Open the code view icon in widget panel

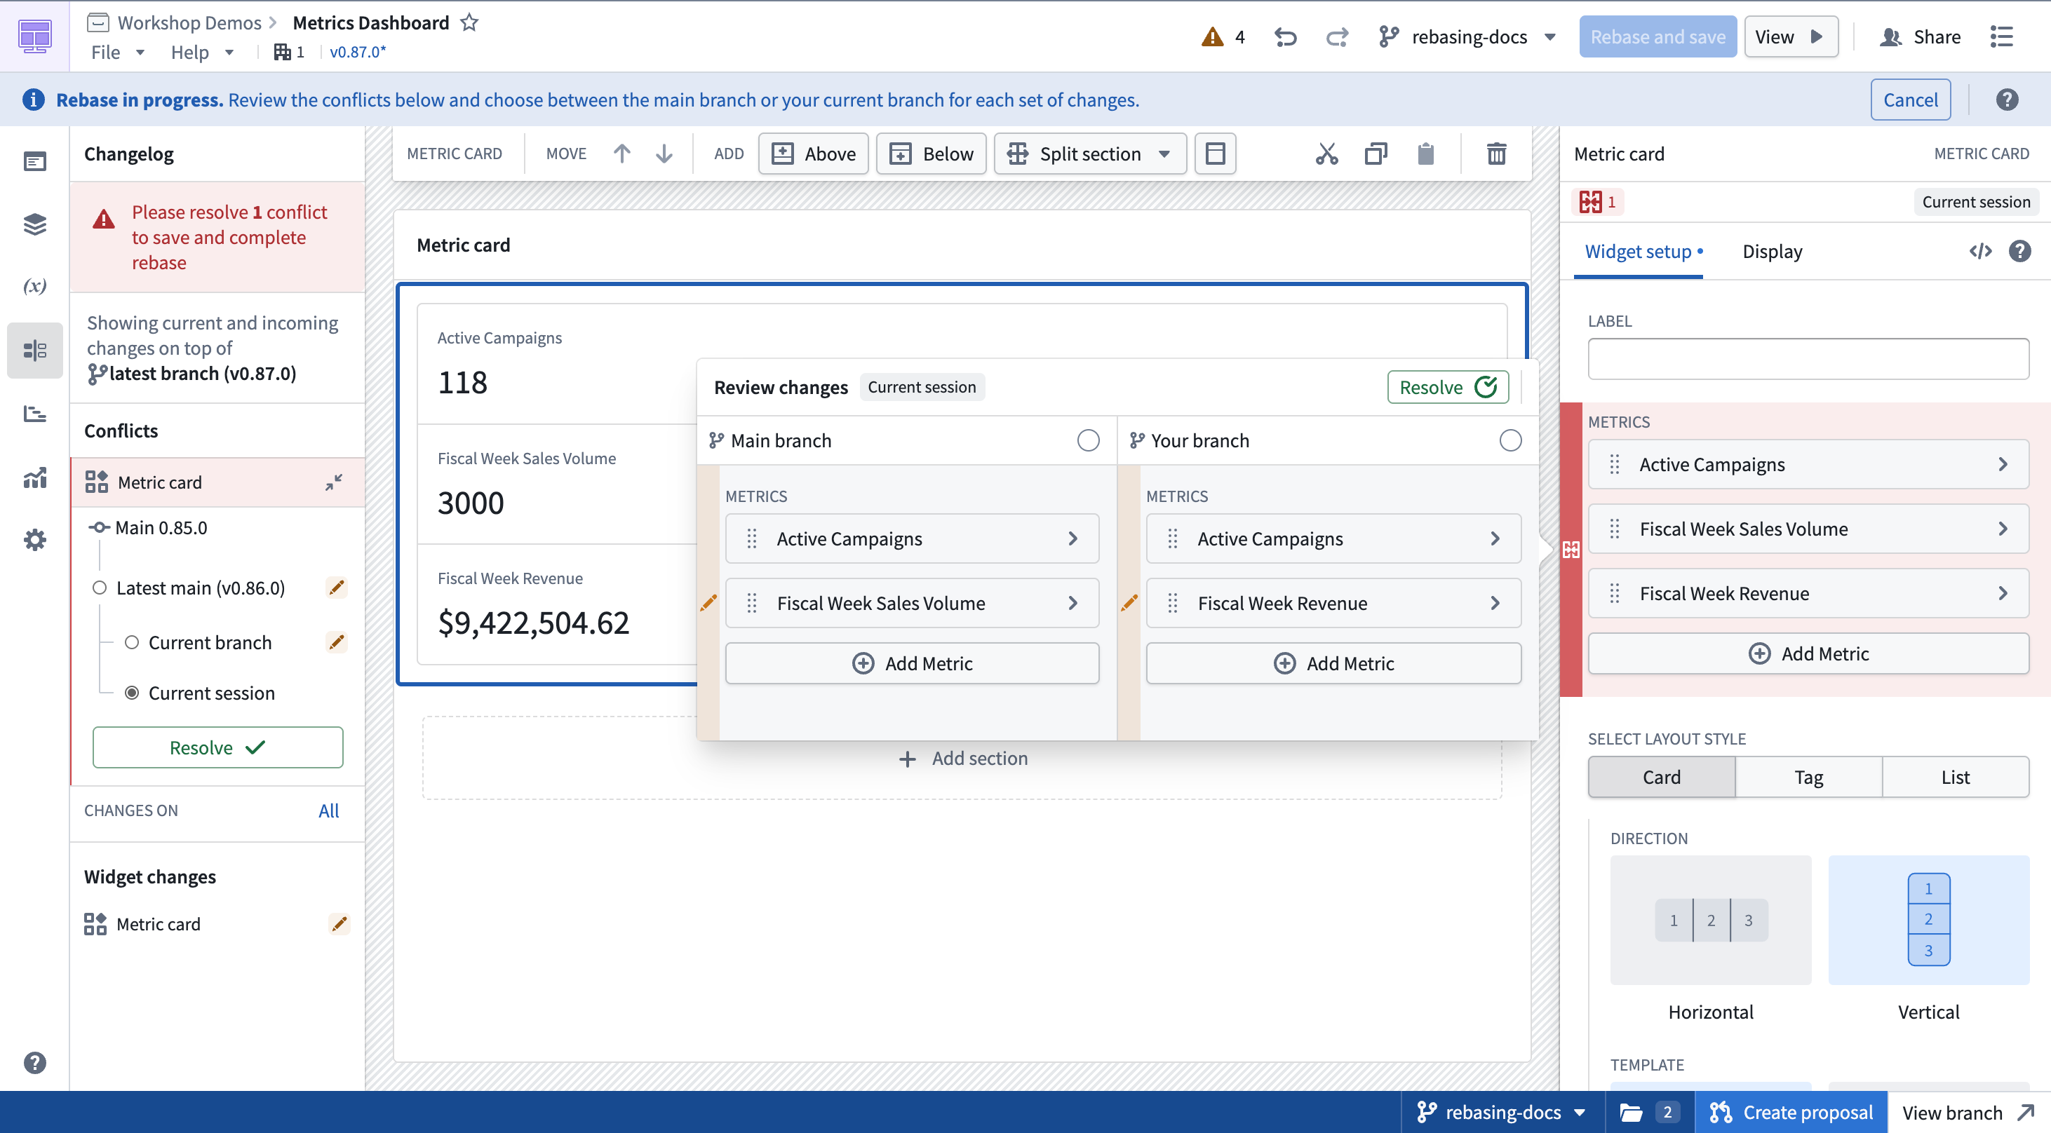point(1980,252)
